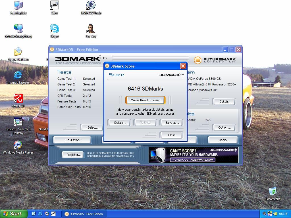291x218 pixels.
Task: Open the Xear 3D tray icon
Action: (270, 214)
